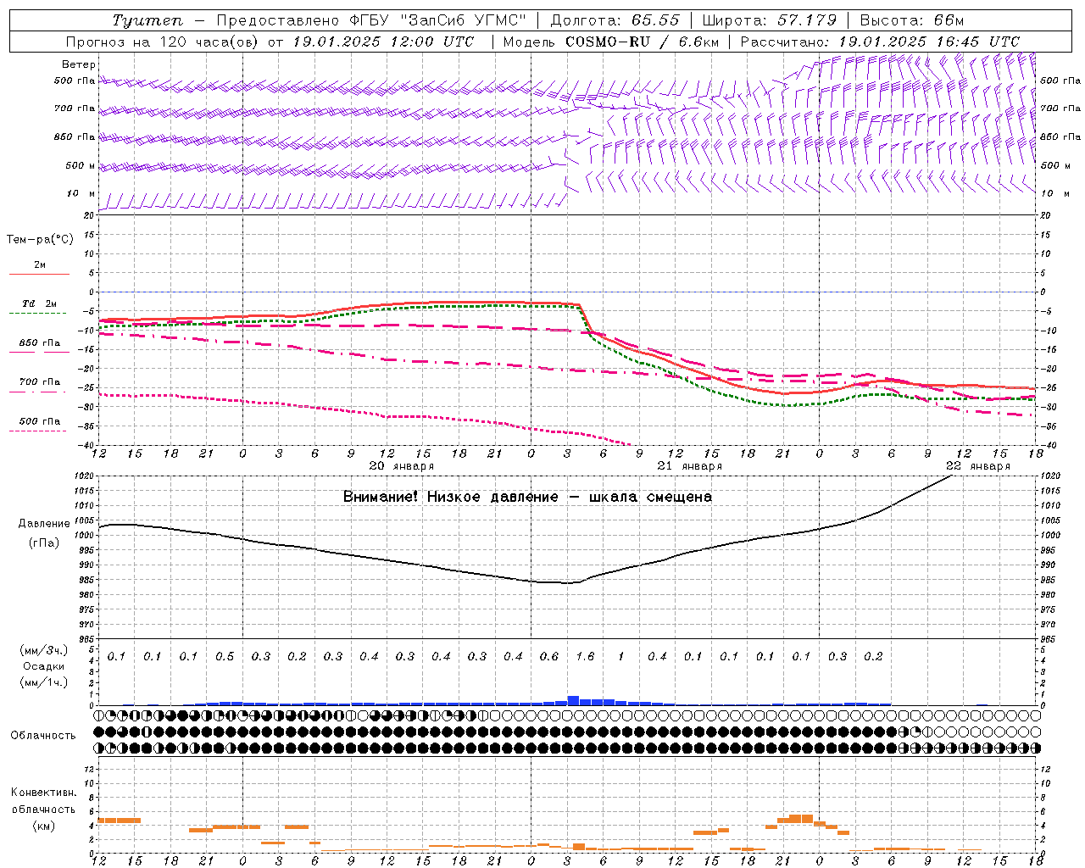Click the Конвективн. облачность (км) label
This screenshot has width=1085, height=868.
[43, 809]
